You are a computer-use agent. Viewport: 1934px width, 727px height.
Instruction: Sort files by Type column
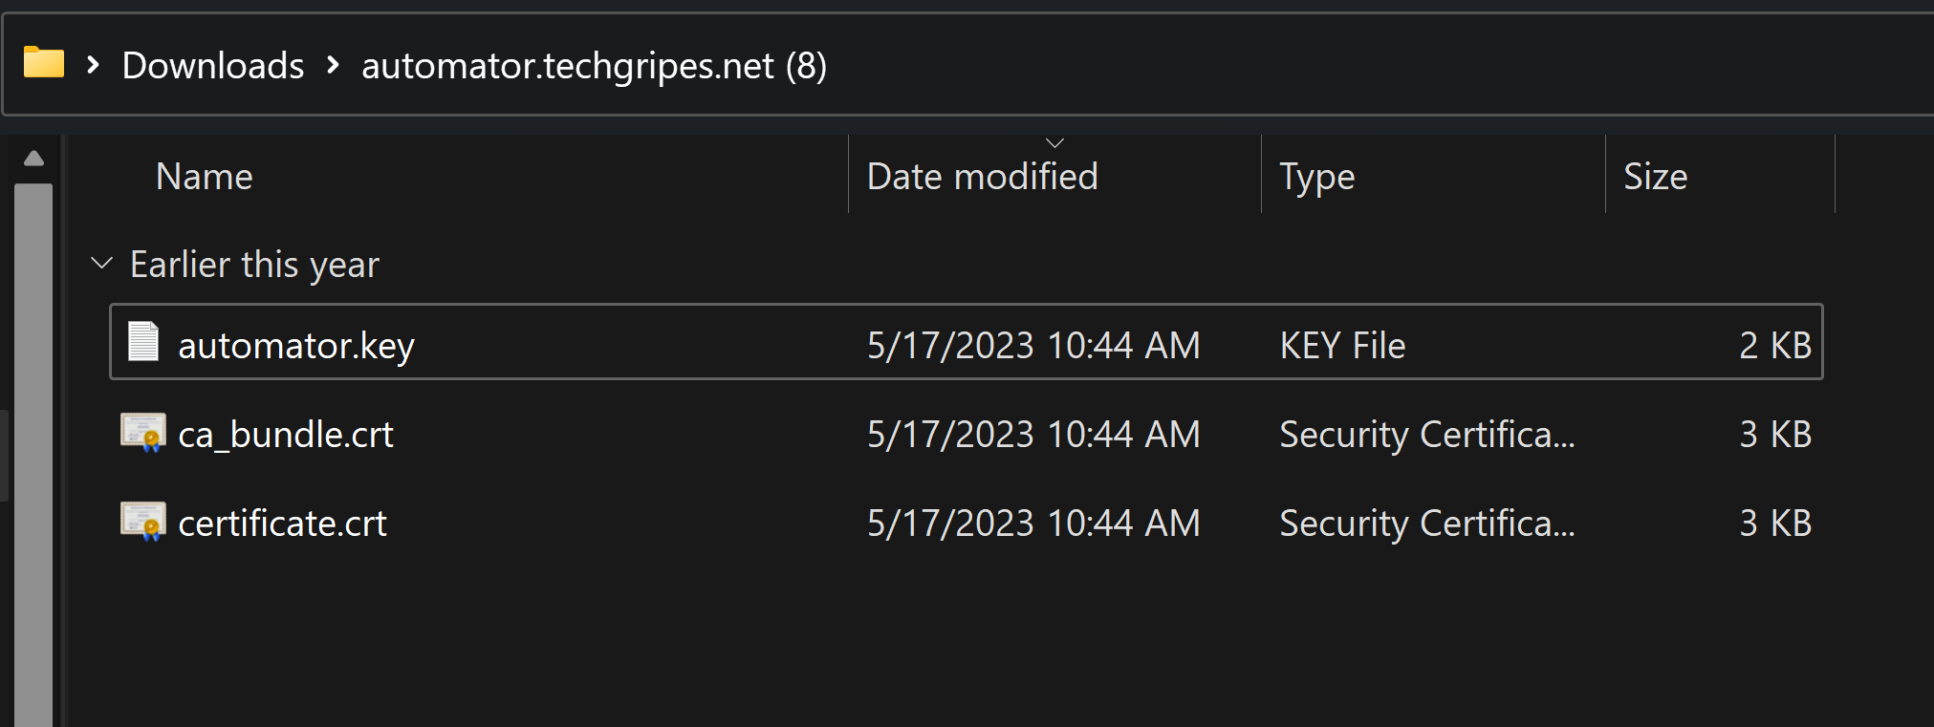coord(1316,177)
